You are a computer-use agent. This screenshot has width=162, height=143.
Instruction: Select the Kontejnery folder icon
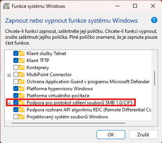[22, 68]
